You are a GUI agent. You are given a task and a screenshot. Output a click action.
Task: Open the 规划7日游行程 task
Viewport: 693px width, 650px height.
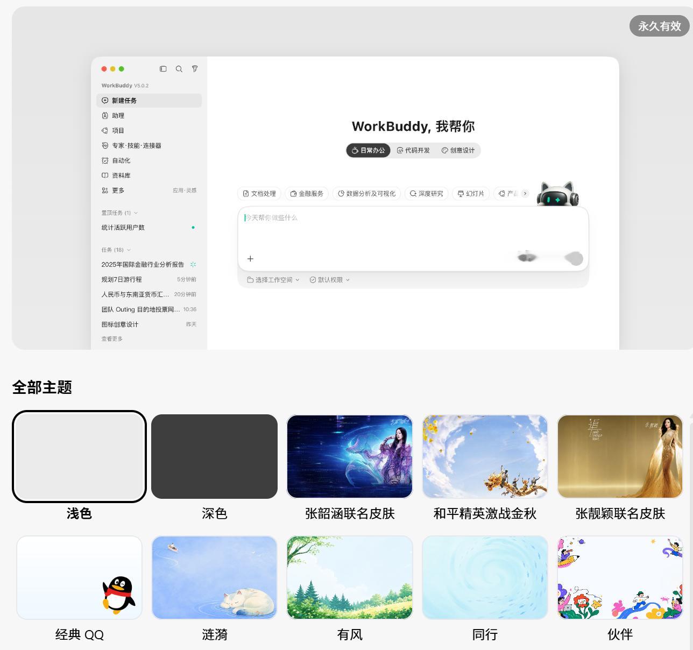tap(149, 279)
